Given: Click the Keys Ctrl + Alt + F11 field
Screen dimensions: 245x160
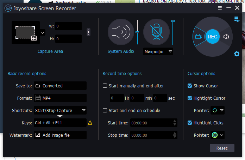Looking at the screenshot, I should click(60, 123).
